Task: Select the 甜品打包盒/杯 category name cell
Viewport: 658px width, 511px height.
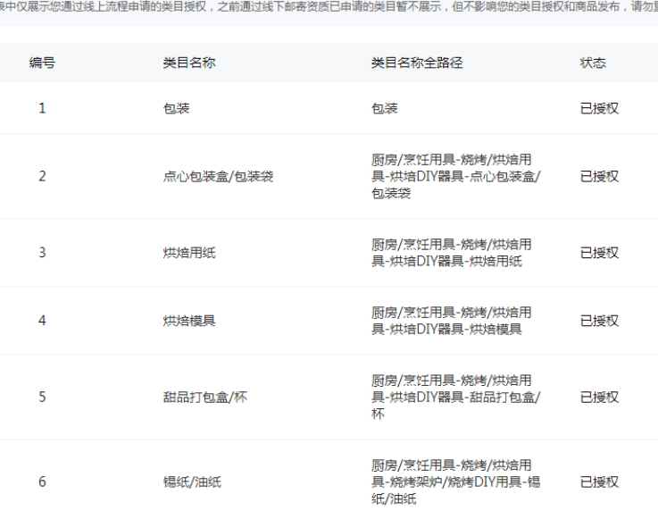Action: point(204,397)
